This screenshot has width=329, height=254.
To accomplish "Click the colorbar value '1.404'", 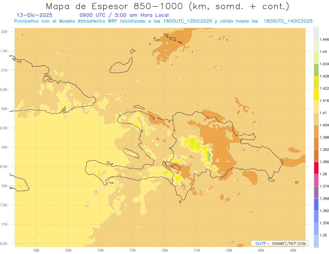I will (x=324, y=125).
